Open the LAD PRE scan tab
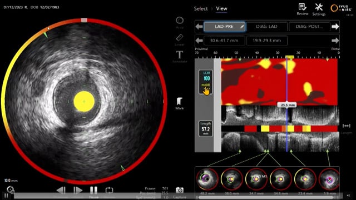Image resolution: width=356 pixels, height=200 pixels. tap(224, 27)
